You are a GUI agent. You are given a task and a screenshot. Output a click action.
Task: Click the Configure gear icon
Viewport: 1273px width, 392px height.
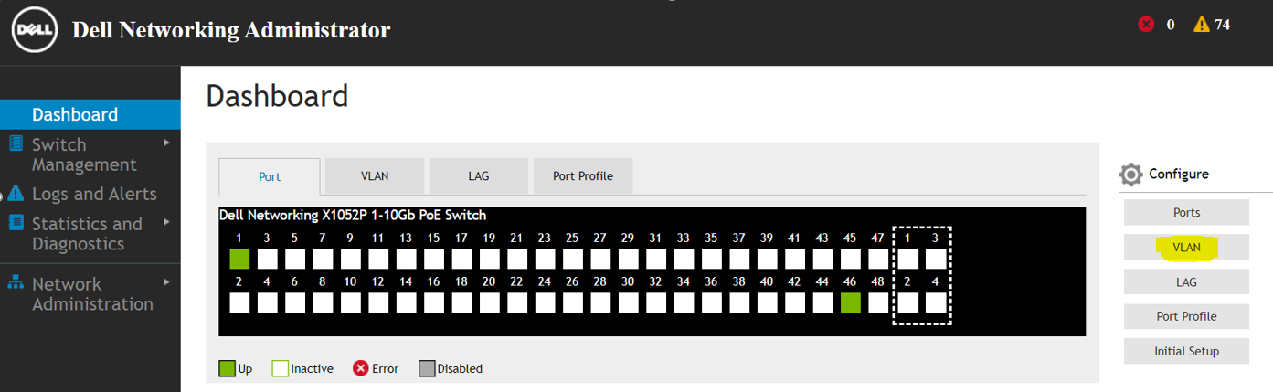(1130, 175)
